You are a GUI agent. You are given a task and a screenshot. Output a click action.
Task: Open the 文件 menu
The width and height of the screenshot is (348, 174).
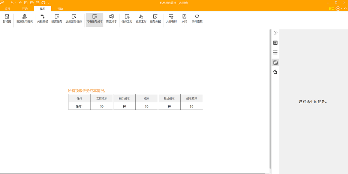8,8
